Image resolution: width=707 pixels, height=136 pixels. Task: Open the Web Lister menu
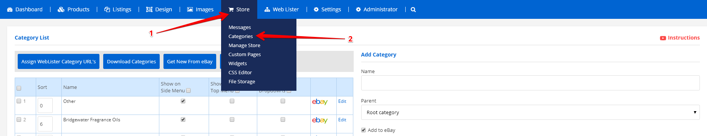(x=282, y=9)
